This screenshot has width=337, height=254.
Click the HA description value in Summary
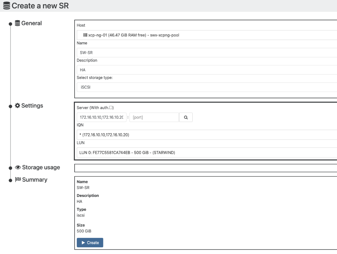(80, 201)
